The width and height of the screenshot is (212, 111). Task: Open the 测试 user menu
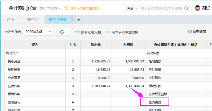tap(206, 8)
